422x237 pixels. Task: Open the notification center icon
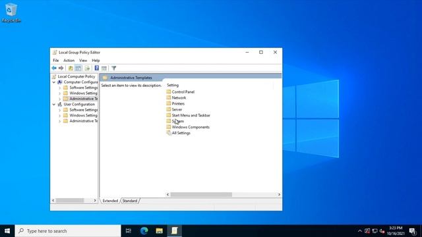[413, 231]
